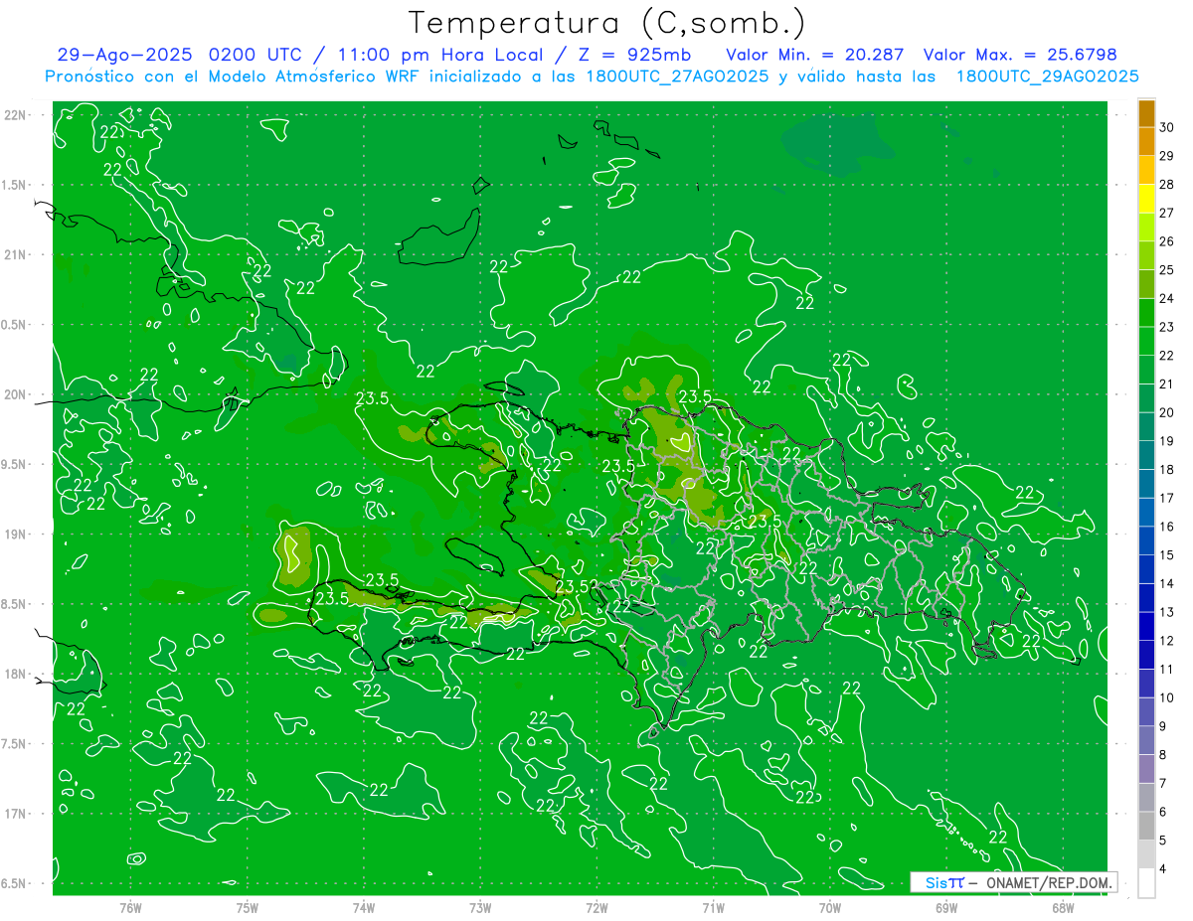Click the '18N' latitude axis label
1193x921 pixels.
pyautogui.click(x=17, y=674)
